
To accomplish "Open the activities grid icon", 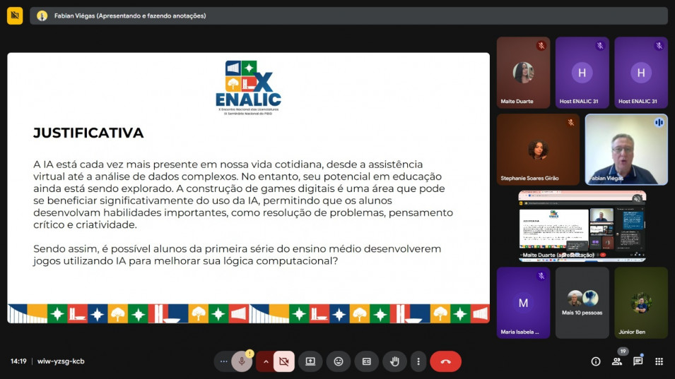I will (x=659, y=361).
